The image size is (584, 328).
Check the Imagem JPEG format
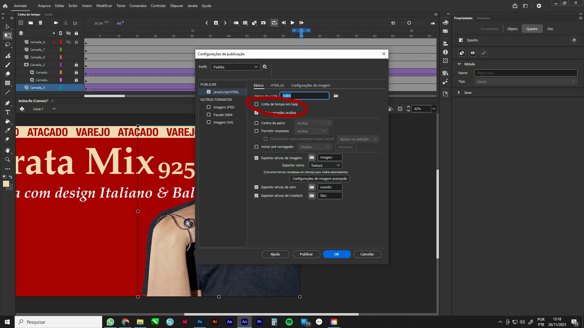tap(209, 107)
